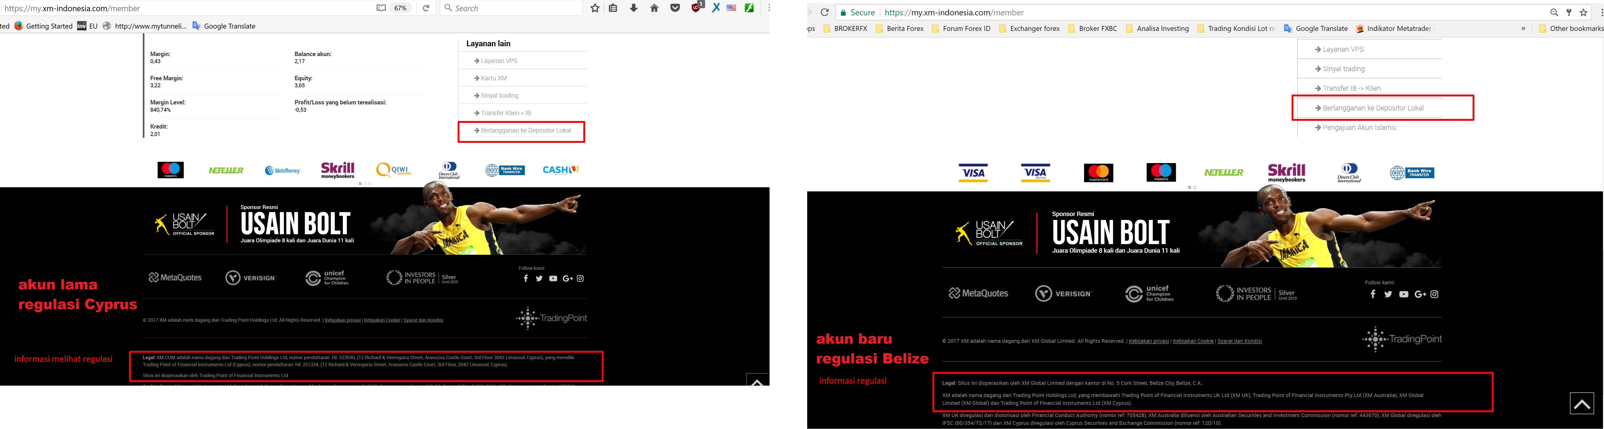1604x429 pixels.
Task: Open the Exchanger forex bookmark folder
Action: [x=1029, y=28]
